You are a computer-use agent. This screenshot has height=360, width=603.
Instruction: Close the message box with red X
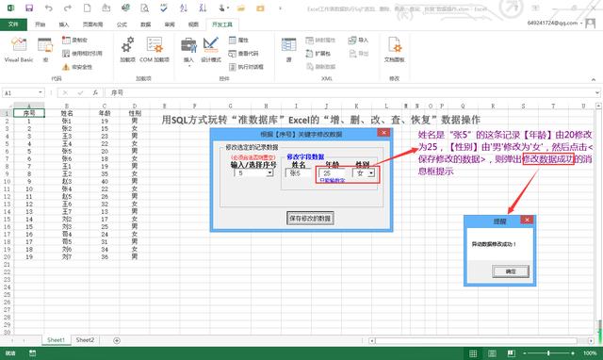(x=528, y=220)
